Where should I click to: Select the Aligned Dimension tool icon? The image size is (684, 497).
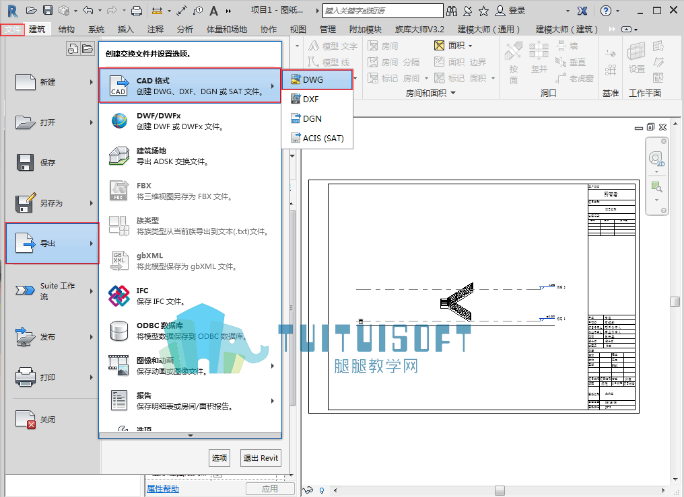click(182, 11)
